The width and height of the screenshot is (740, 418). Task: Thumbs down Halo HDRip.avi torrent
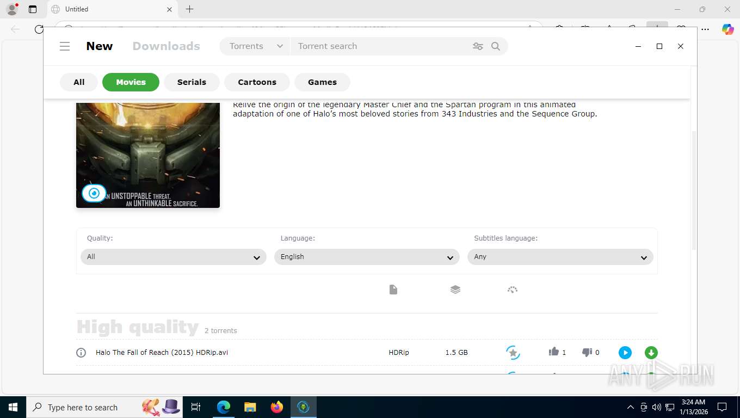(587, 352)
